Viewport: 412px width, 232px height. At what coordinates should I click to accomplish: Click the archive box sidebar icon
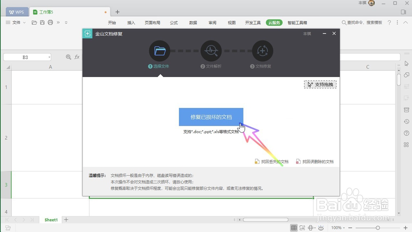click(x=407, y=110)
